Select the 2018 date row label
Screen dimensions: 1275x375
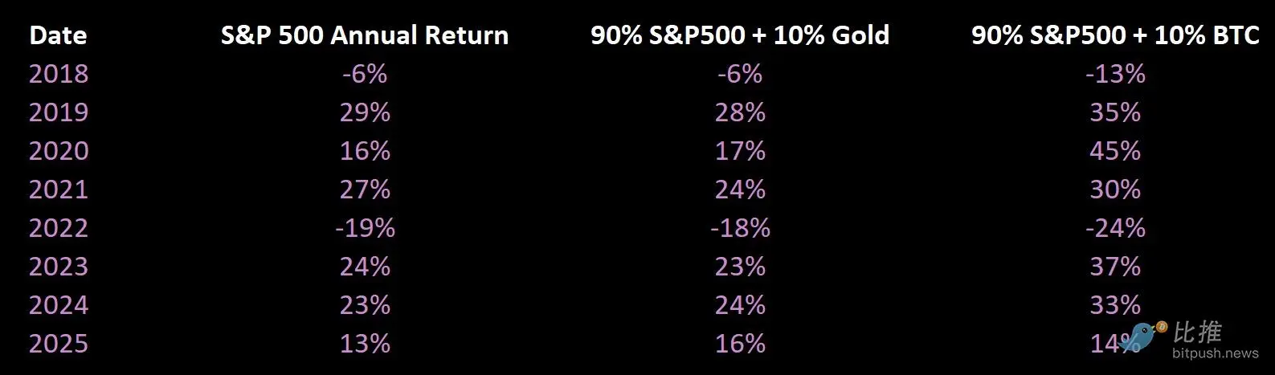point(59,74)
